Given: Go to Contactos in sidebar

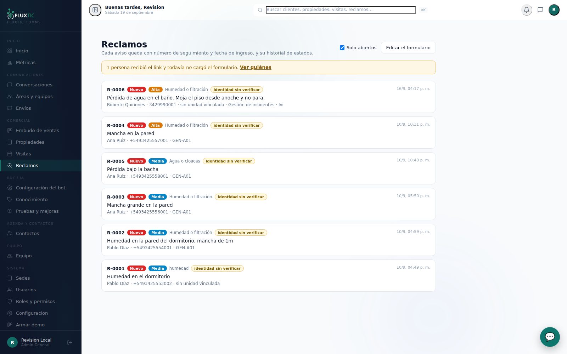Looking at the screenshot, I should pyautogui.click(x=41, y=234).
